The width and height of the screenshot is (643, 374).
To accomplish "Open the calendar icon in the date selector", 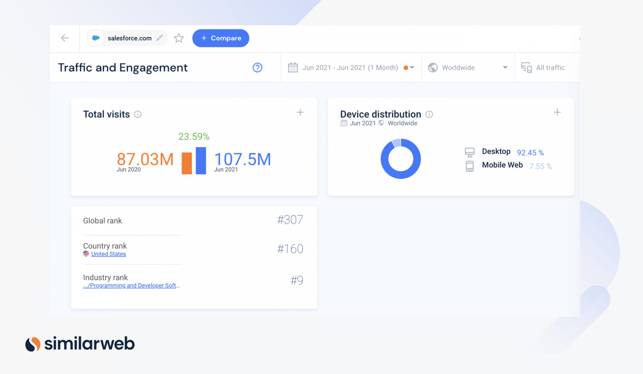I will (293, 68).
